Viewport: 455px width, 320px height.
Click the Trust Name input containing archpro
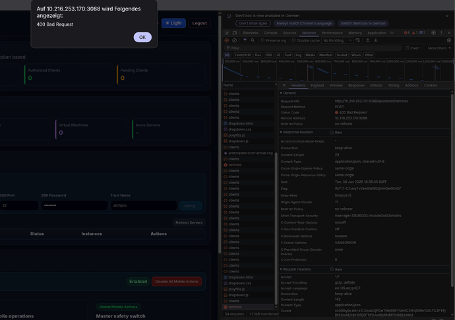pyautogui.click(x=144, y=205)
